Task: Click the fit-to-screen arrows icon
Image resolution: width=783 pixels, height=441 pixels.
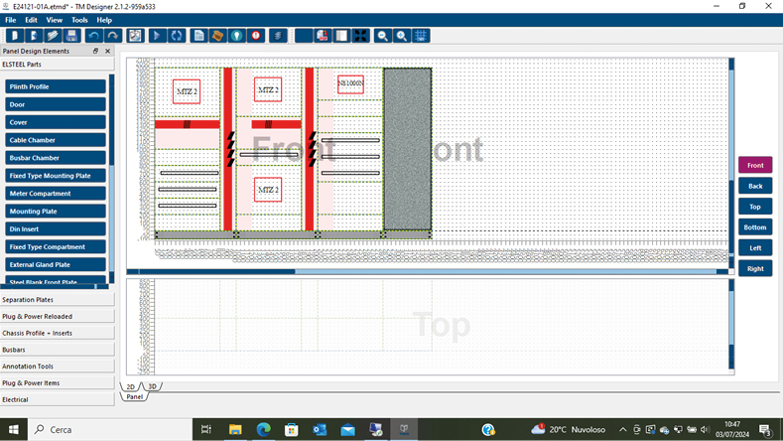Action: (x=361, y=36)
